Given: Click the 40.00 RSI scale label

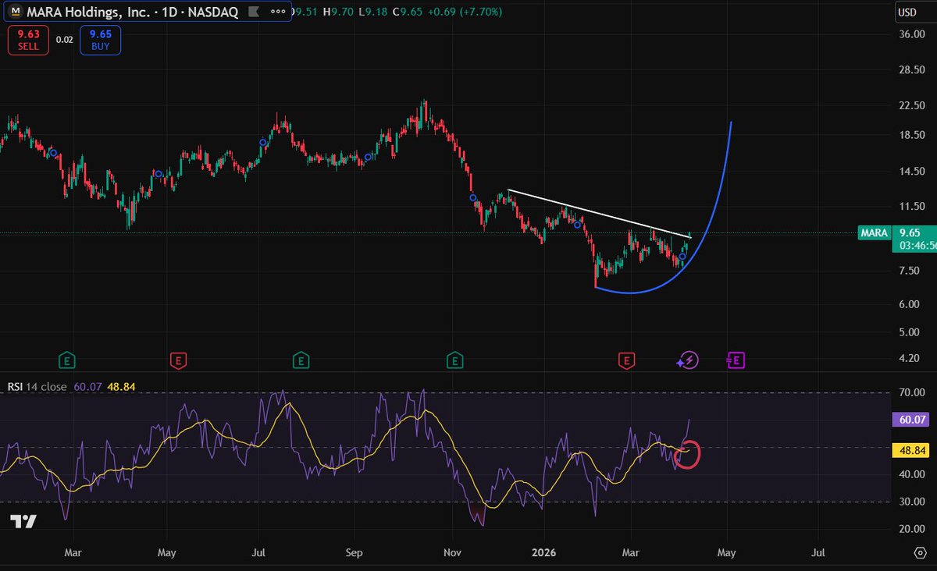Looking at the screenshot, I should coord(914,474).
